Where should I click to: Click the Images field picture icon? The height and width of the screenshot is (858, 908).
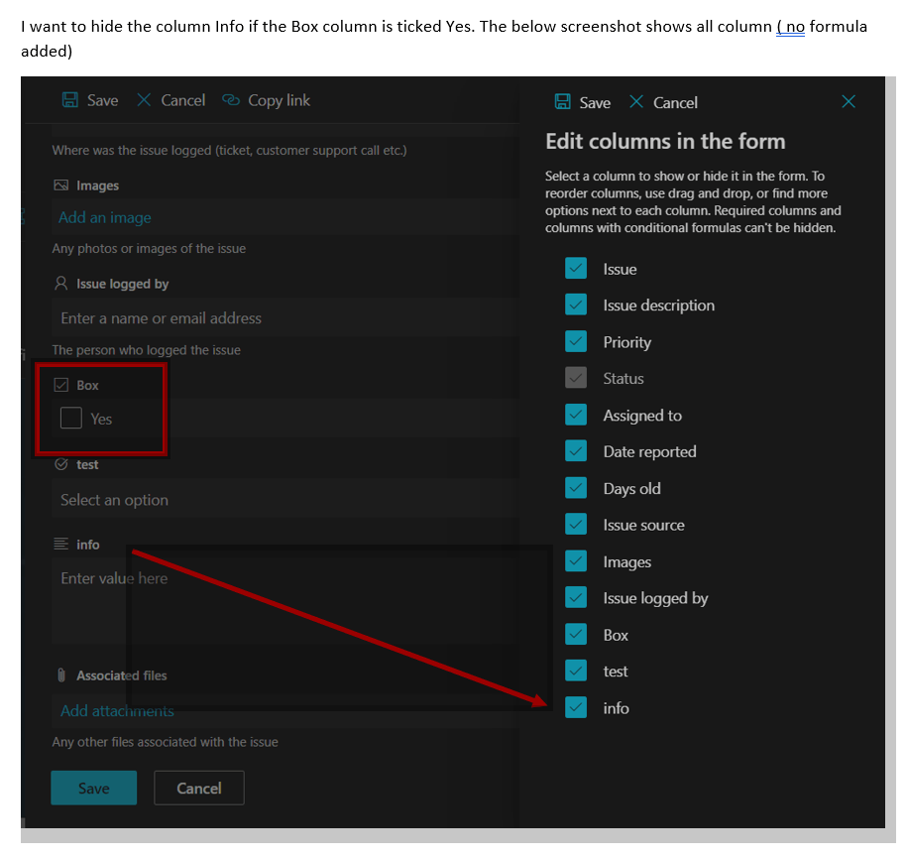coord(60,185)
